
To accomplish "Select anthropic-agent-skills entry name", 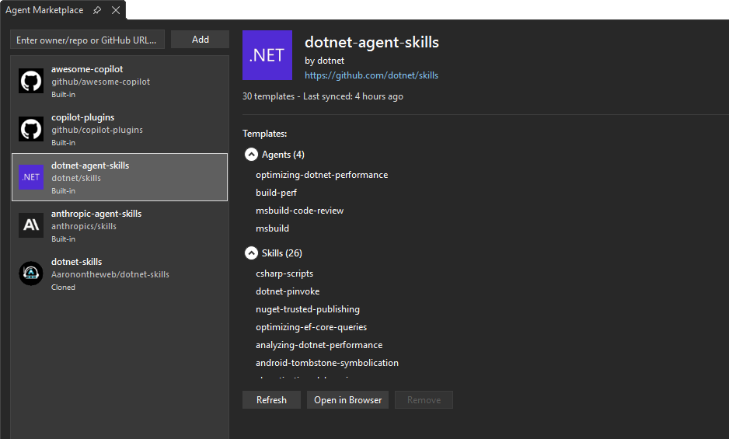I will point(96,214).
